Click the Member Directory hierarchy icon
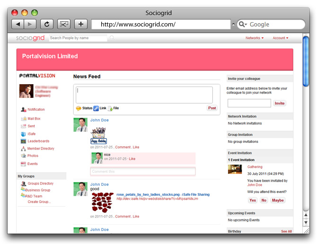This screenshot has width=317, height=244. point(23,148)
